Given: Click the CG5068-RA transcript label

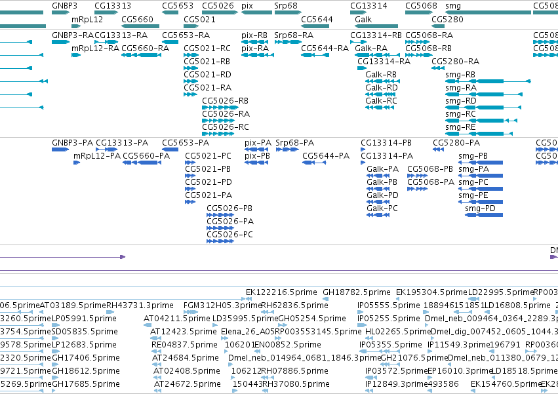Looking at the screenshot, I should tap(429, 35).
